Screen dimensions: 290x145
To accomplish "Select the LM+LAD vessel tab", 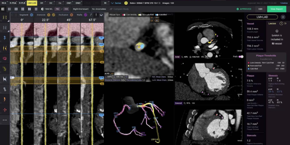I will point(32,3).
